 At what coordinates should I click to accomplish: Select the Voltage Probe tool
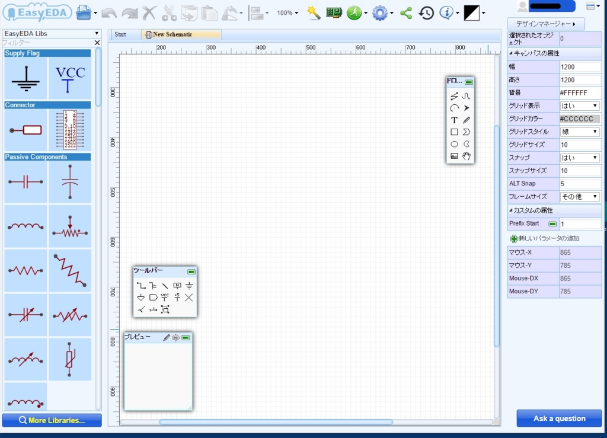coord(141,309)
